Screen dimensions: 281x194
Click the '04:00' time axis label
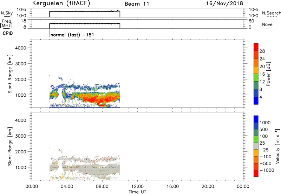(67, 187)
